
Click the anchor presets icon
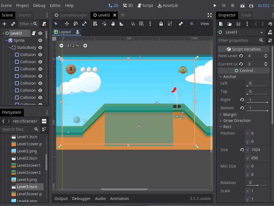pos(78,32)
